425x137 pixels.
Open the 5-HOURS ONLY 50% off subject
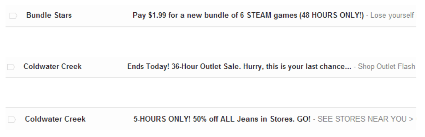(x=222, y=119)
